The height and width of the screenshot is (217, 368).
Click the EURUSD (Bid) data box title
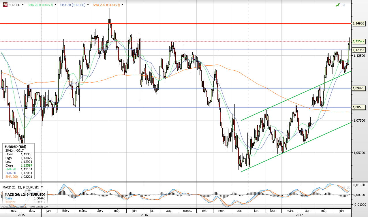pyautogui.click(x=15, y=147)
